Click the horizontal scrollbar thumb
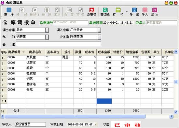The width and height of the screenshot is (179, 128). tap(76, 116)
